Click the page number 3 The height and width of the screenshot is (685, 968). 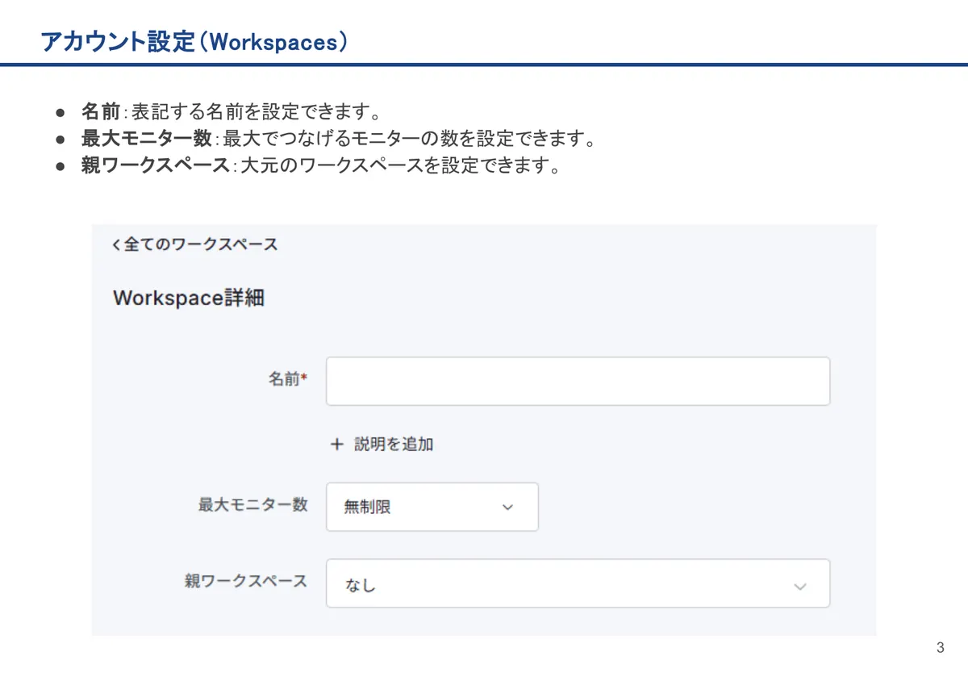940,648
